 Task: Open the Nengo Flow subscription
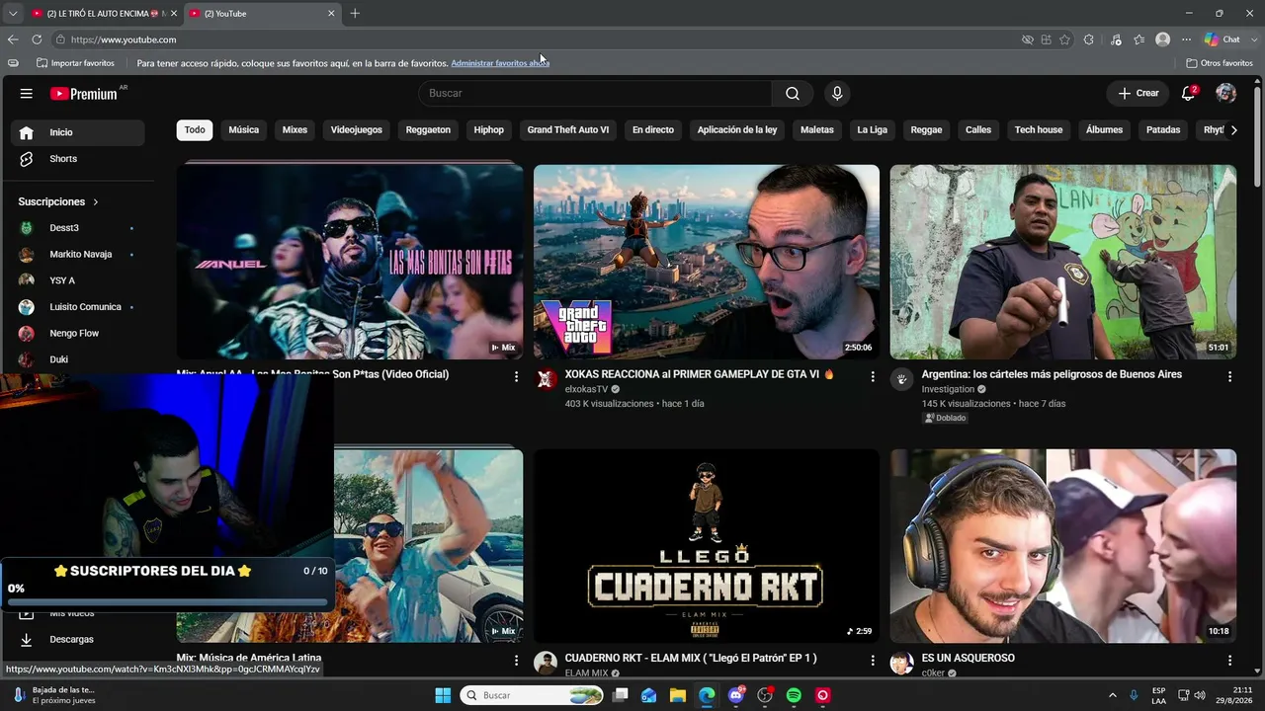[x=77, y=334]
